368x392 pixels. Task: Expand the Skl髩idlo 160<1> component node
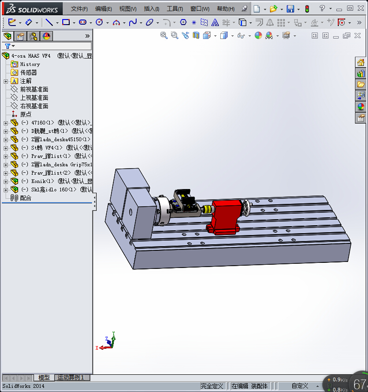(6, 190)
